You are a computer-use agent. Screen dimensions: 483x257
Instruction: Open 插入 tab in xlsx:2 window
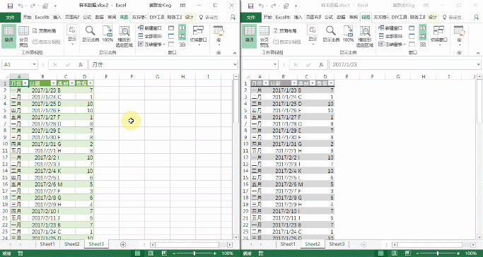coord(57,17)
